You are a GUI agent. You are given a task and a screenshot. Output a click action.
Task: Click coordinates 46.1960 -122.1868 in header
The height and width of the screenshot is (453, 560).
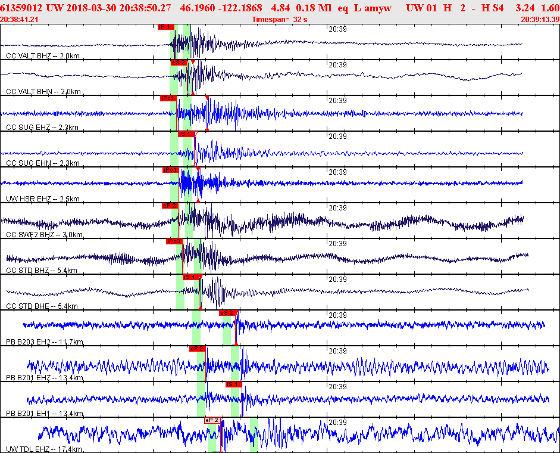tap(221, 8)
